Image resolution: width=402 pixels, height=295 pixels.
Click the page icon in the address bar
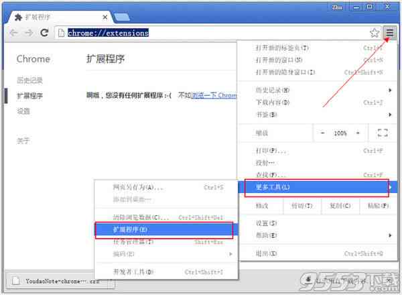point(61,33)
